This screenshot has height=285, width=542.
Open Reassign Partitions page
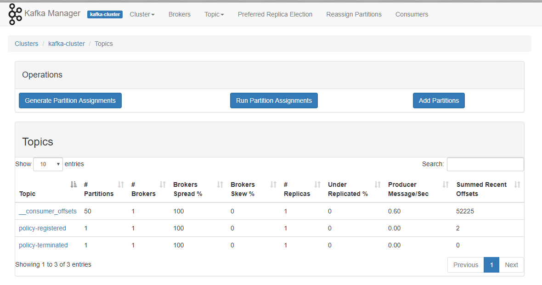(x=354, y=14)
